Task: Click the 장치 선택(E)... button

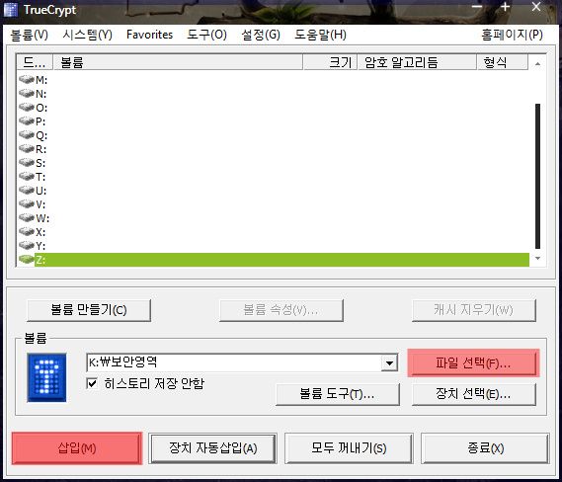Action: (x=474, y=394)
